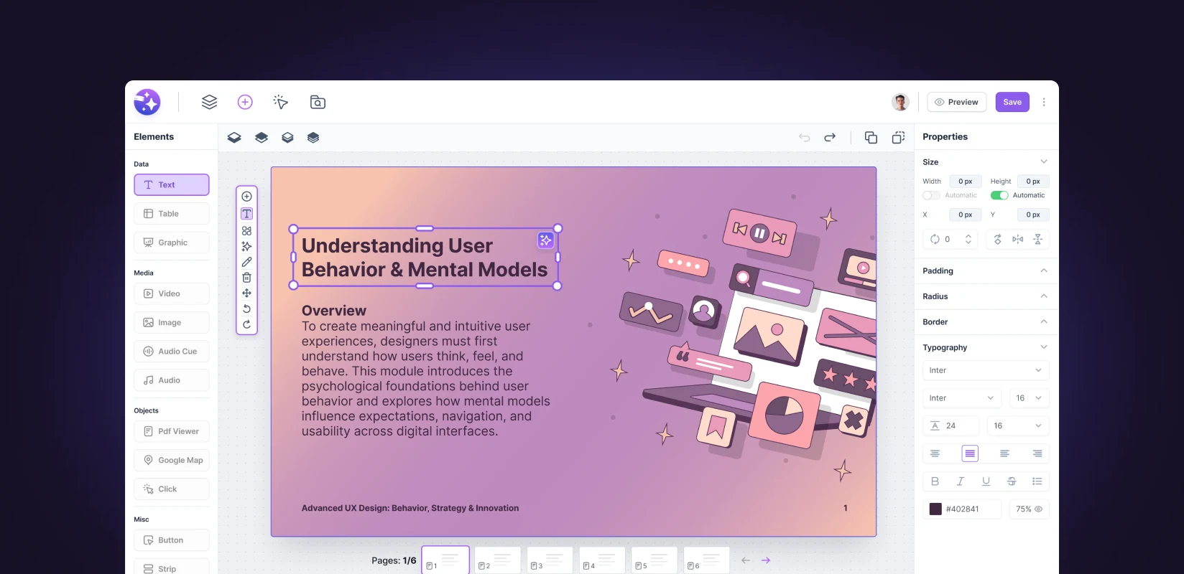
Task: Toggle the Width Automatic switch
Action: 931,195
